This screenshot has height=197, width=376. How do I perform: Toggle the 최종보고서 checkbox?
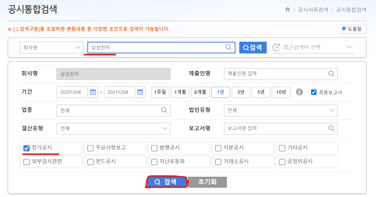click(x=314, y=92)
